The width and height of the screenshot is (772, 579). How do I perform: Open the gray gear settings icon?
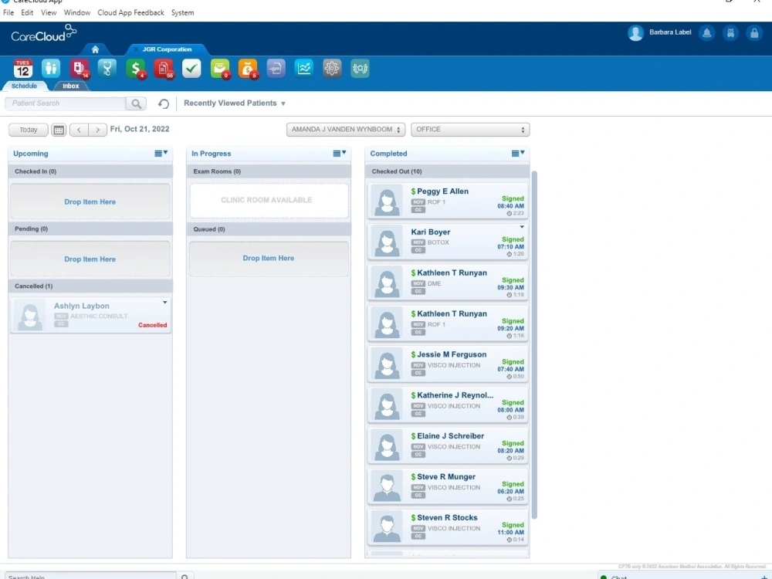pyautogui.click(x=332, y=69)
